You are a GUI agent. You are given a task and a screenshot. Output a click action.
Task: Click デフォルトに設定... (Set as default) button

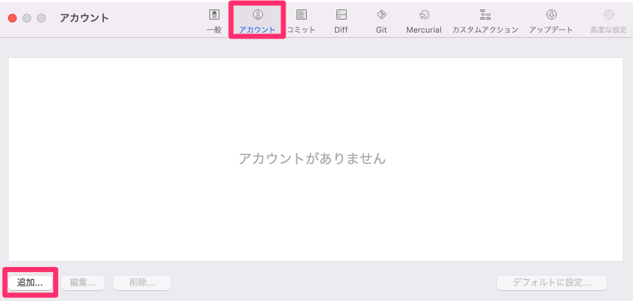552,282
